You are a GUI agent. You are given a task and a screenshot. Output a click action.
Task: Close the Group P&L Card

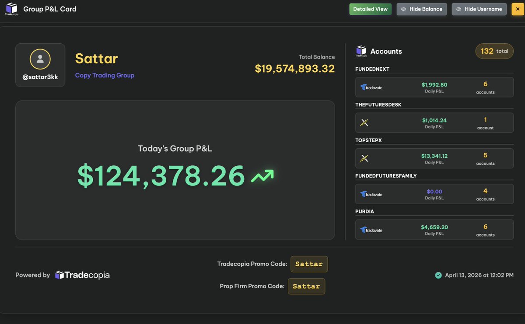click(518, 9)
